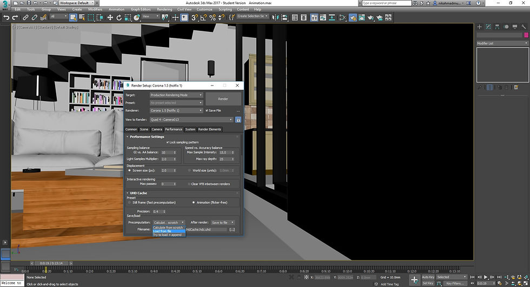Open the Modifier List dropdown
The height and width of the screenshot is (287, 530).
[x=502, y=43]
